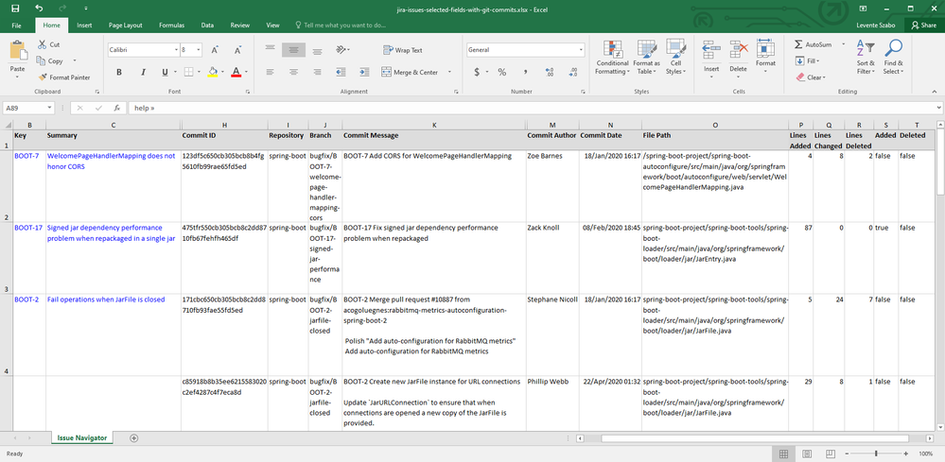This screenshot has height=462, width=945.
Task: Add a new sheet with plus icon
Action: click(133, 438)
